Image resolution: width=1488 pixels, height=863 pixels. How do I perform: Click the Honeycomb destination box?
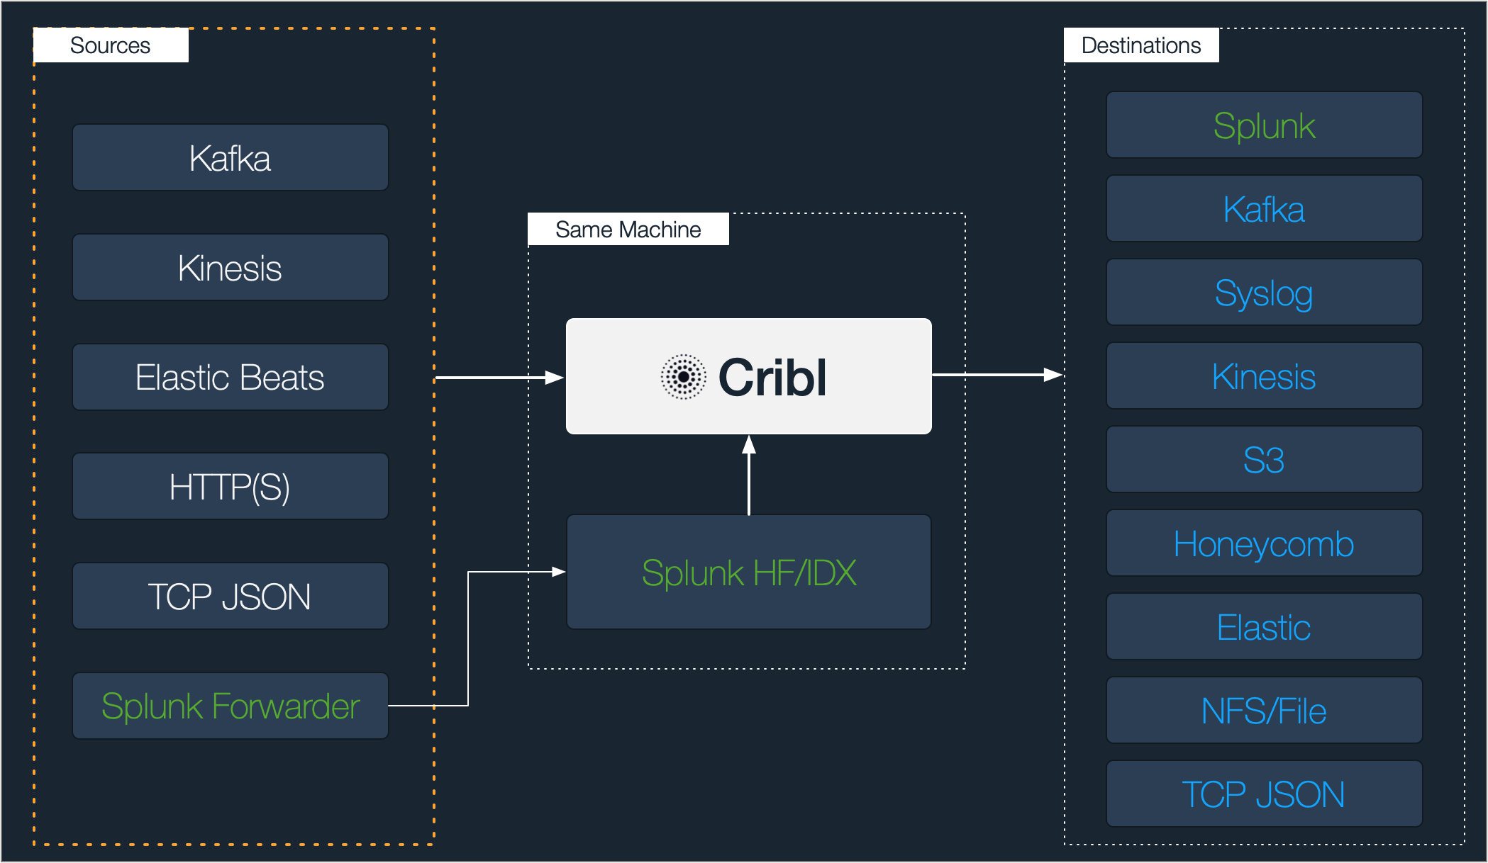click(x=1264, y=543)
